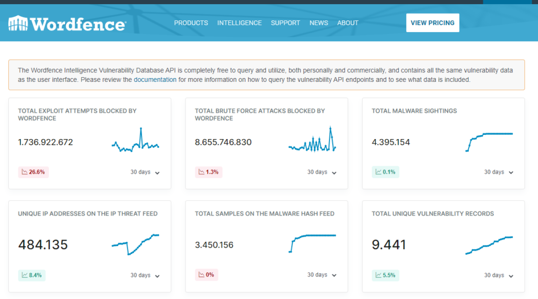The image size is (538, 299).
Task: Click the Wordfence logo
Action: point(67,23)
